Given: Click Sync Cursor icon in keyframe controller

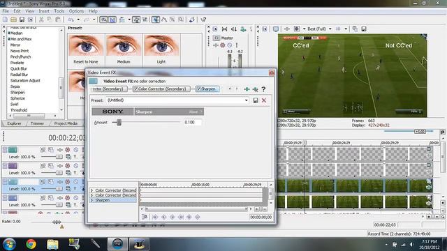Looking at the screenshot, I should 145,217.
